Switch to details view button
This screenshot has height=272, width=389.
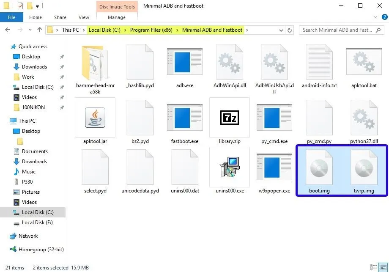374,267
